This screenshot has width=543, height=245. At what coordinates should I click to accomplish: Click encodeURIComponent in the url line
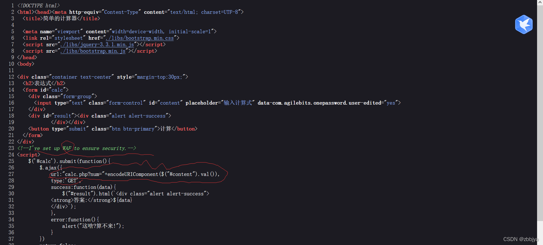point(133,174)
